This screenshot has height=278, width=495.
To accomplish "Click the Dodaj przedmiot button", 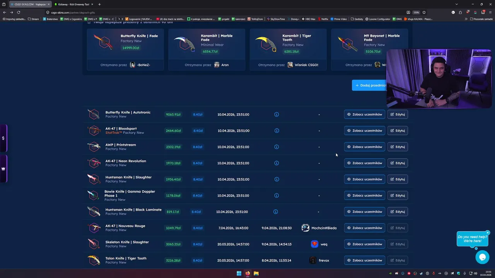I will (369, 85).
